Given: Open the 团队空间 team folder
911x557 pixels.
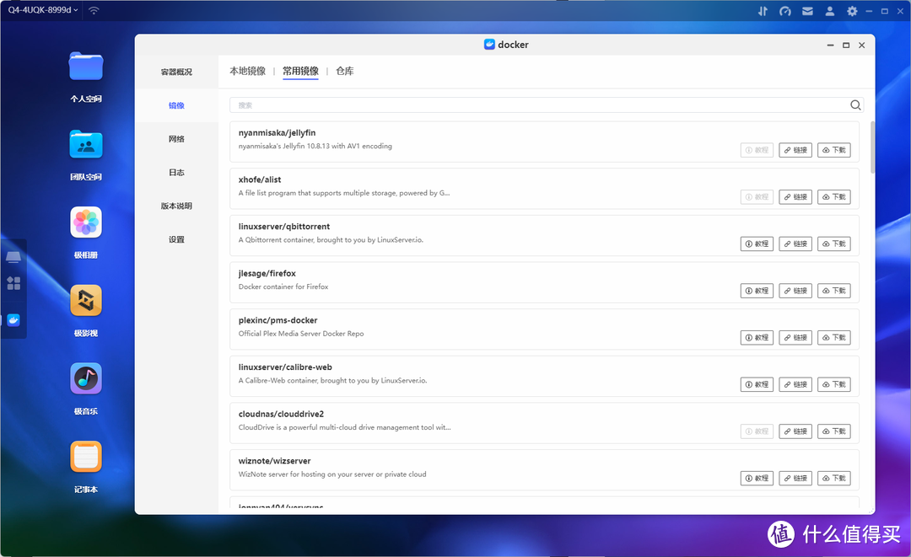Looking at the screenshot, I should click(x=85, y=145).
